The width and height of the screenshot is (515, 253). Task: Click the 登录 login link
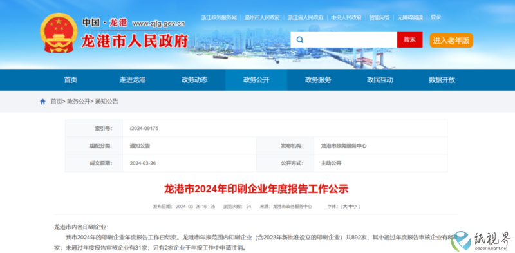[x=436, y=17]
